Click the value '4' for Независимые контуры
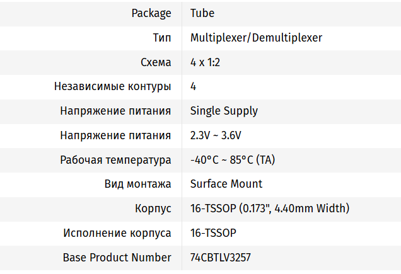 point(193,86)
